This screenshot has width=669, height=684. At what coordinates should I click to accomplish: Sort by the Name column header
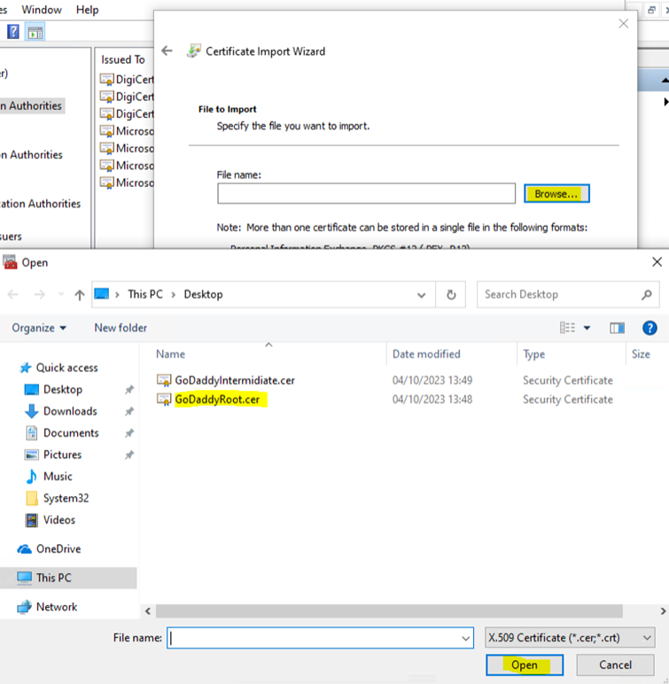pyautogui.click(x=170, y=354)
